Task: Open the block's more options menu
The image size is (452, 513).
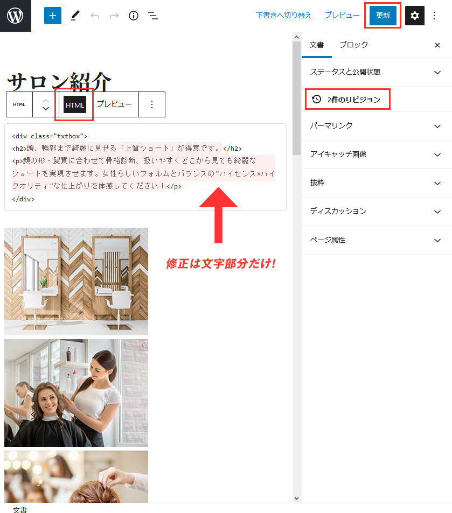Action: (152, 104)
